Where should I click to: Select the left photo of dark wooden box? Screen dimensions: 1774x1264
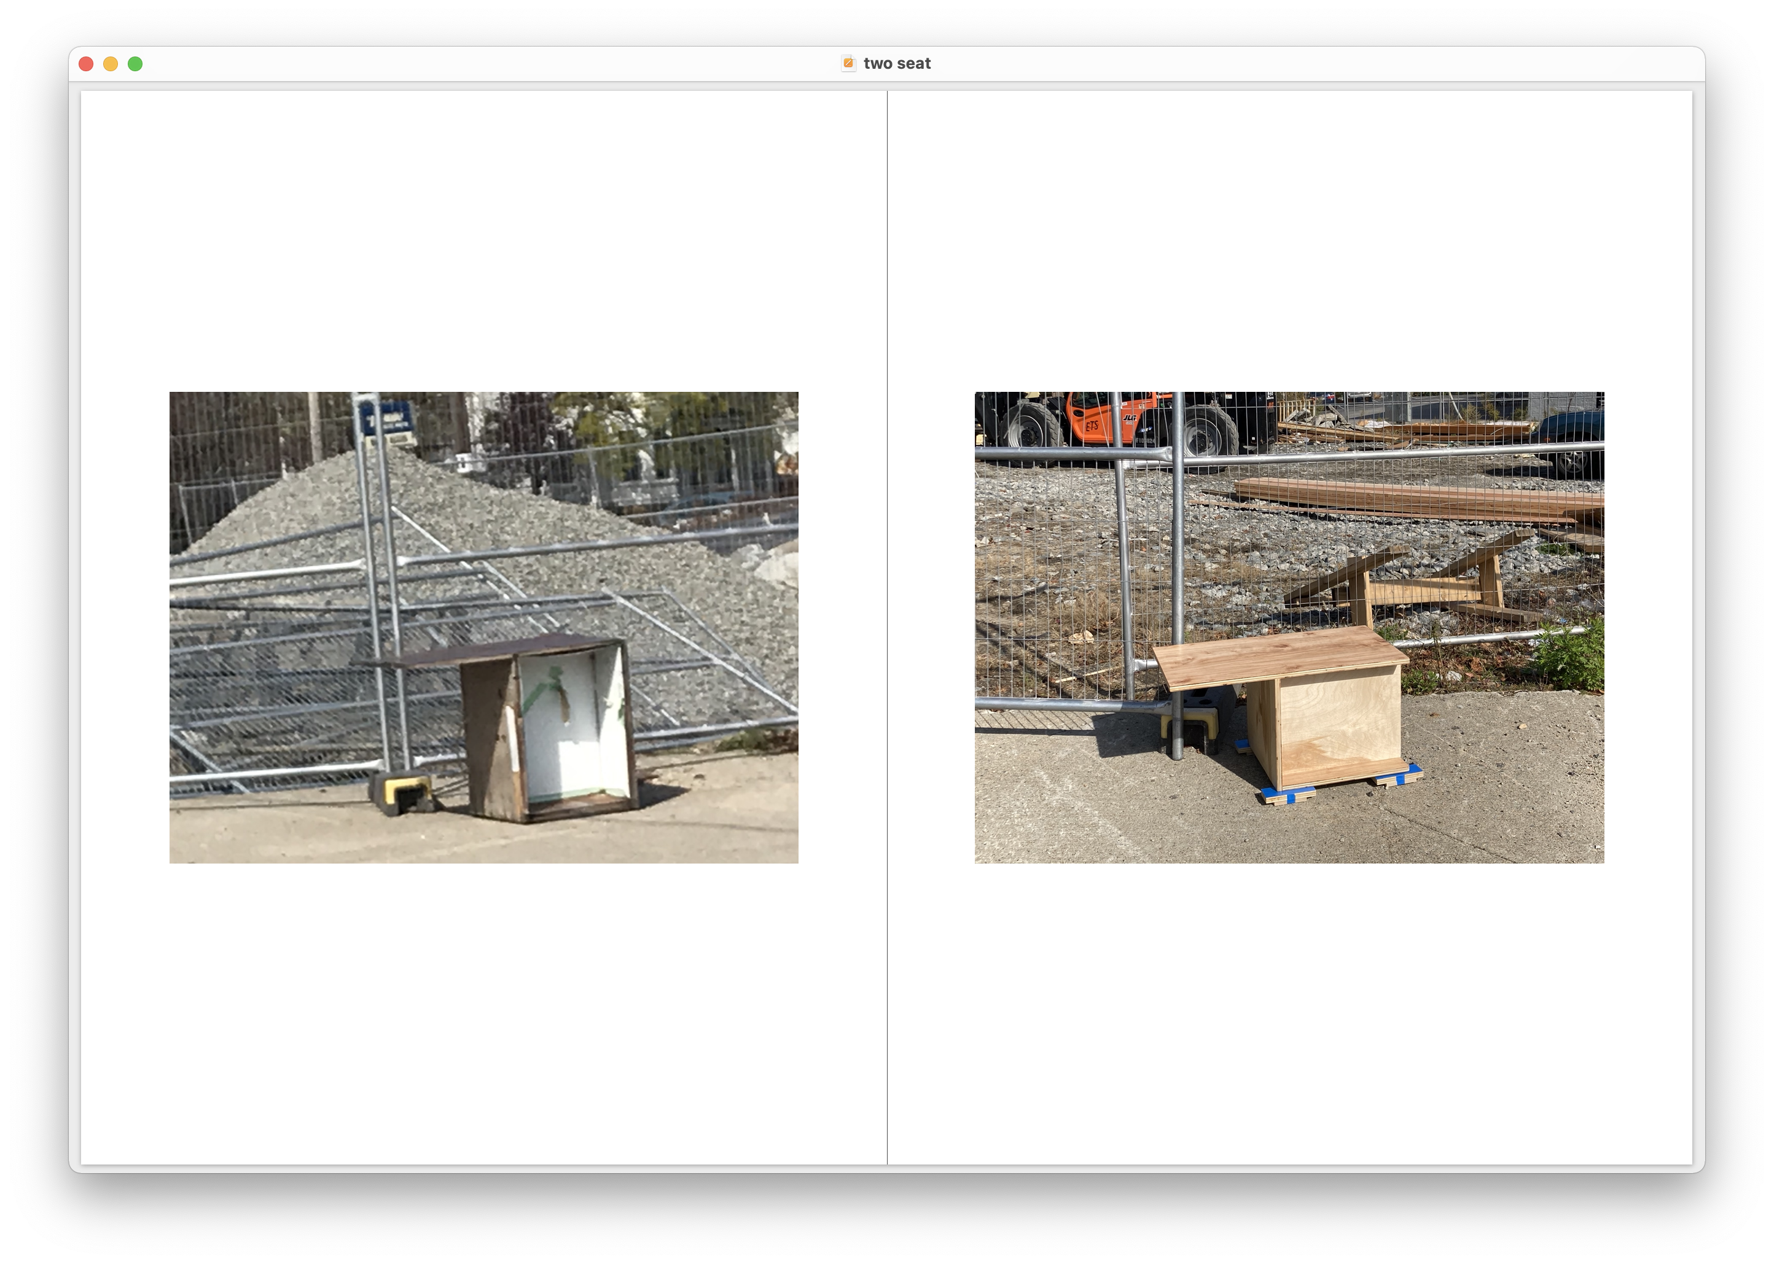coord(483,626)
